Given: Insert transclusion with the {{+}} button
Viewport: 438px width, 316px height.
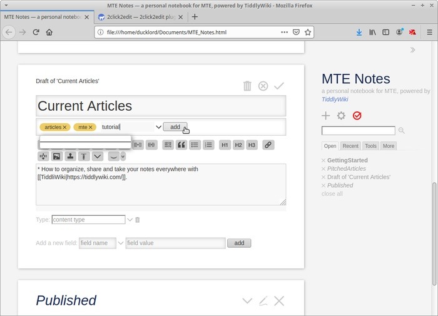Looking at the screenshot, I should 151,145.
